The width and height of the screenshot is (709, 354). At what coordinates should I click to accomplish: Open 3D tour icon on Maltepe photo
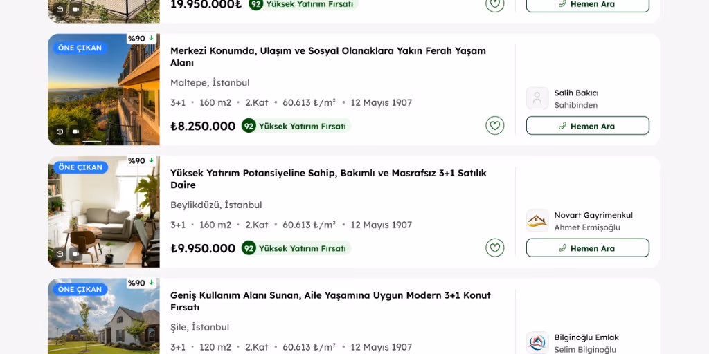click(x=60, y=131)
